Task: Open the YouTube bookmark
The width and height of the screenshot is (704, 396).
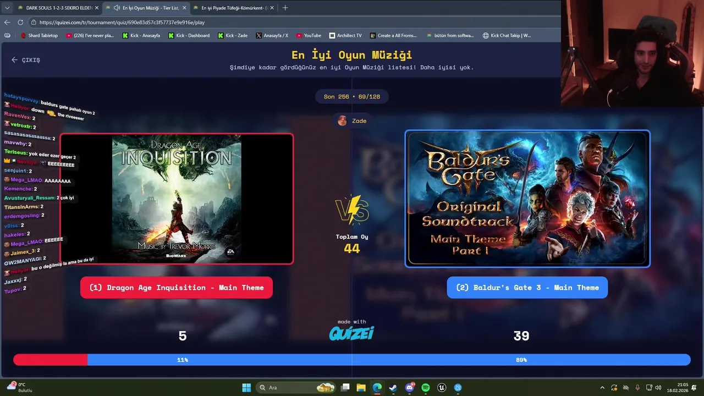Action: 309,35
